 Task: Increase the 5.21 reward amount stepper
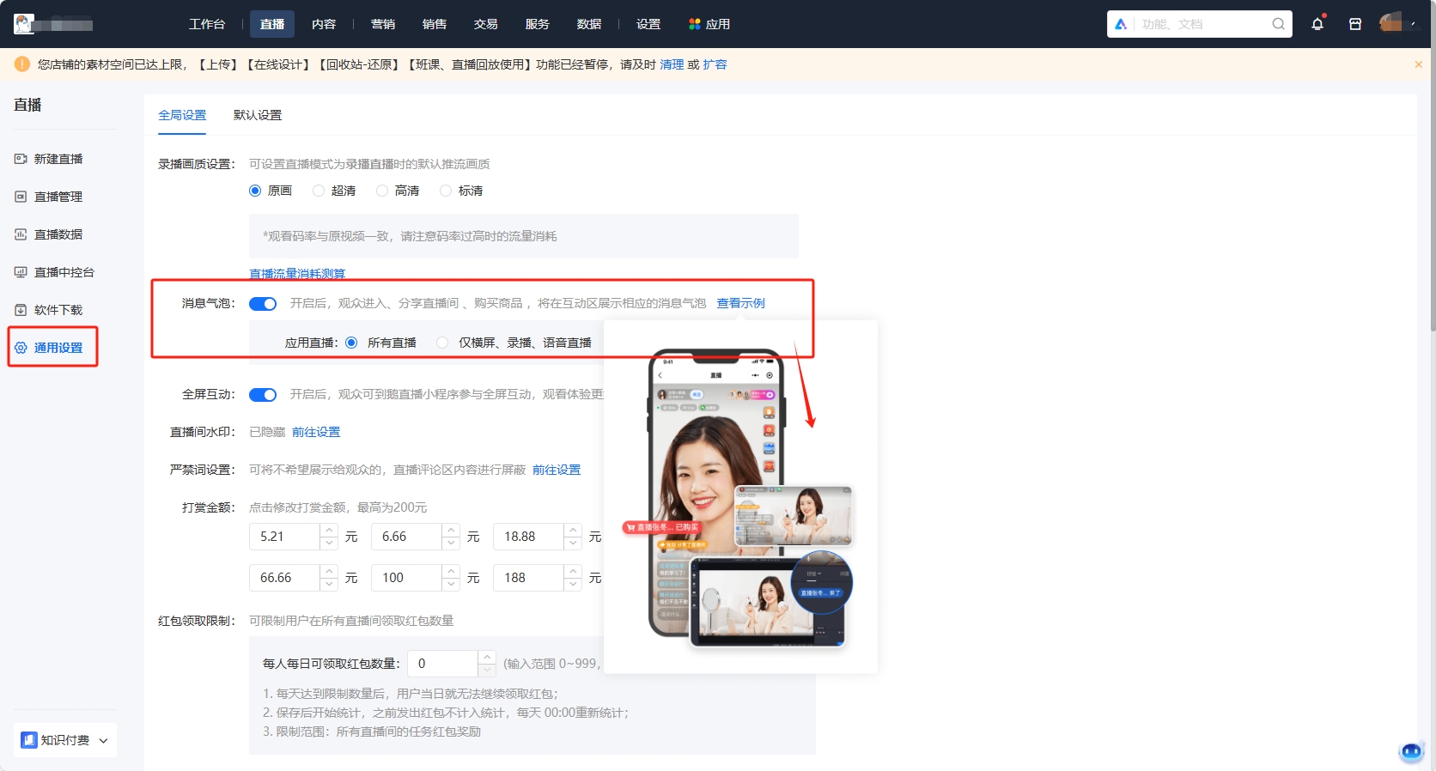pos(329,530)
